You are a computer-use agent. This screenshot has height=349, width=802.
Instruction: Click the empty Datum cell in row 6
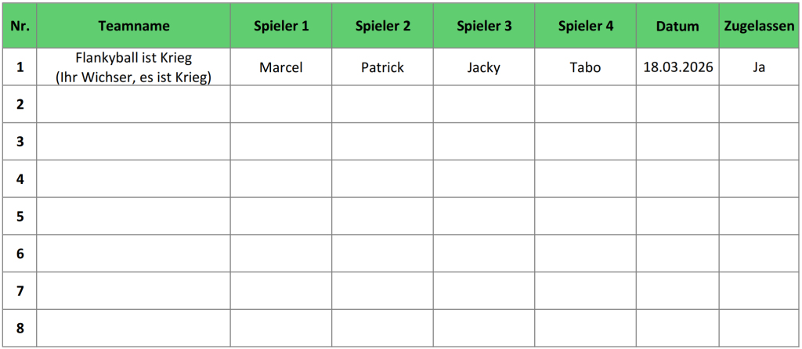[x=677, y=254]
